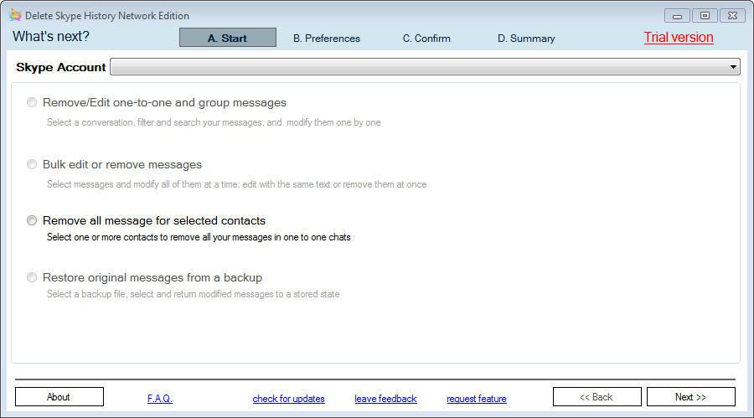Jump to the D. Summary step
This screenshot has height=418, width=754.
coord(526,38)
